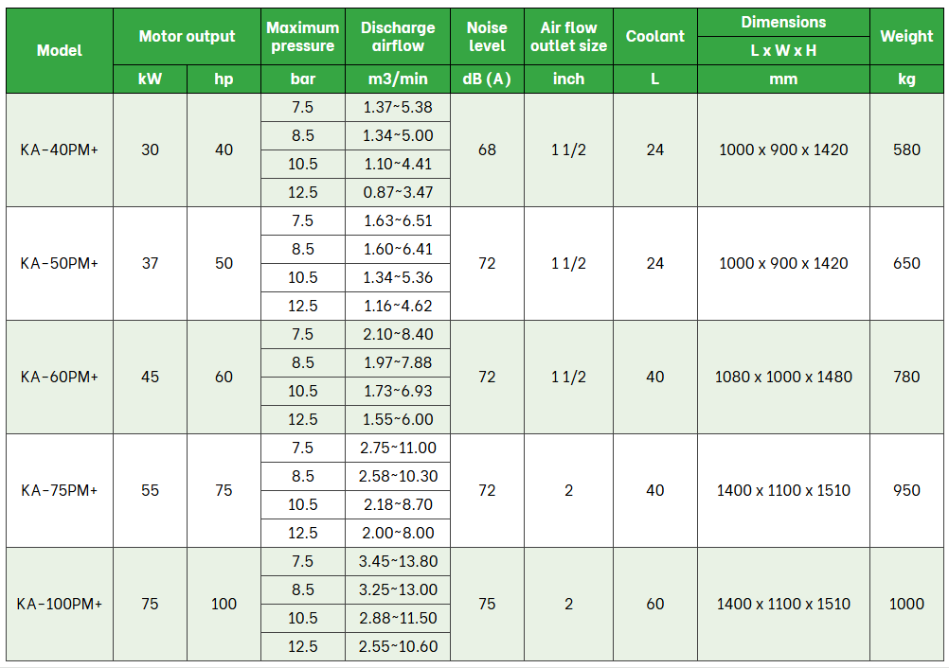Viewport: 949px width, 668px height.
Task: Select the Motor output header cell
Action: pyautogui.click(x=187, y=36)
